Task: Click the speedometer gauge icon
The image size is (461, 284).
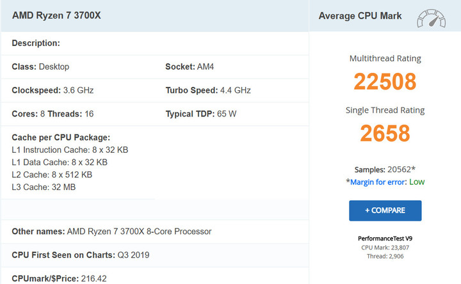Action: (x=431, y=19)
